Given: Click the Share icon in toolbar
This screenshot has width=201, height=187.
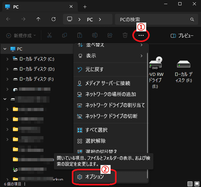Looking at the screenshot, I should 110,35.
